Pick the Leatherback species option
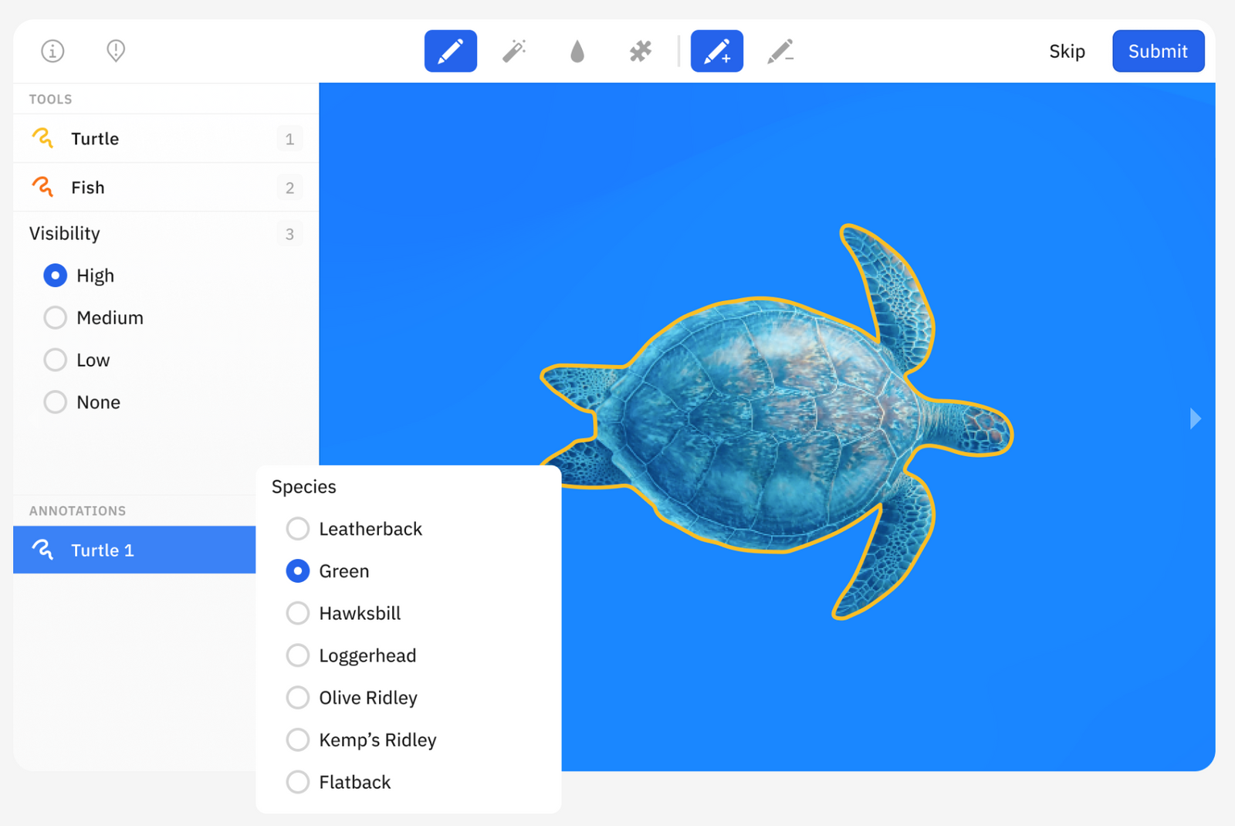Screen dimensions: 1235x826 coord(298,530)
